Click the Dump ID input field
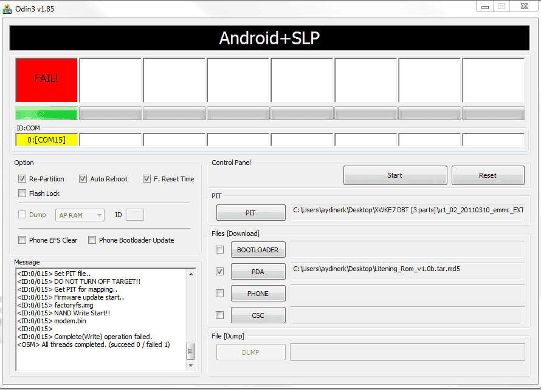Viewport: 541px width, 390px height. [135, 215]
